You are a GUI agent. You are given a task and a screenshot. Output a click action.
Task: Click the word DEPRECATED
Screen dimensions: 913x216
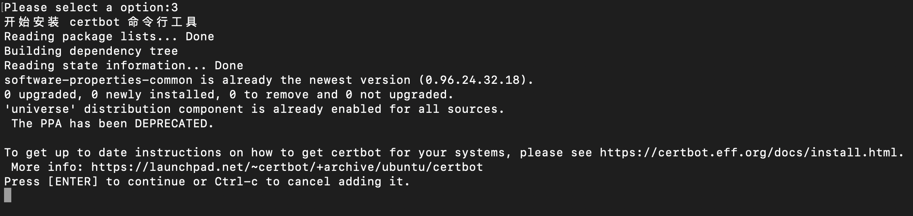pos(171,124)
